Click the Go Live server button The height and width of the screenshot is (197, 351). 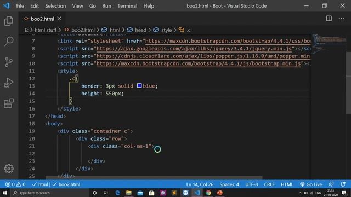(x=311, y=184)
